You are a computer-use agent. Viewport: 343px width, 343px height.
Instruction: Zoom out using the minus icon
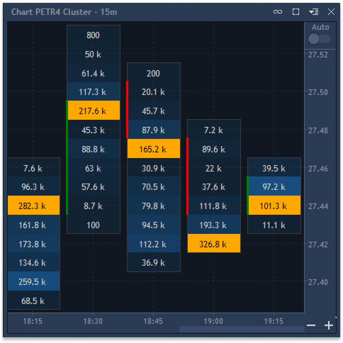311,325
